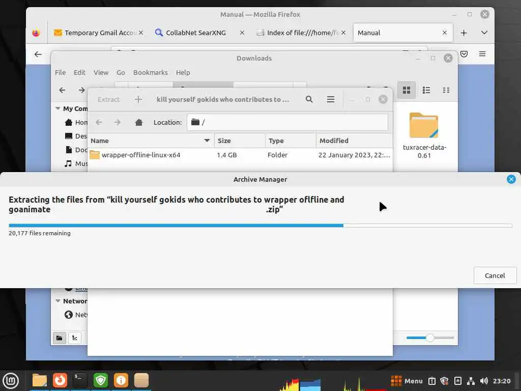The height and width of the screenshot is (391, 521).
Task: Launch Firefox from the taskbar
Action: [60, 380]
